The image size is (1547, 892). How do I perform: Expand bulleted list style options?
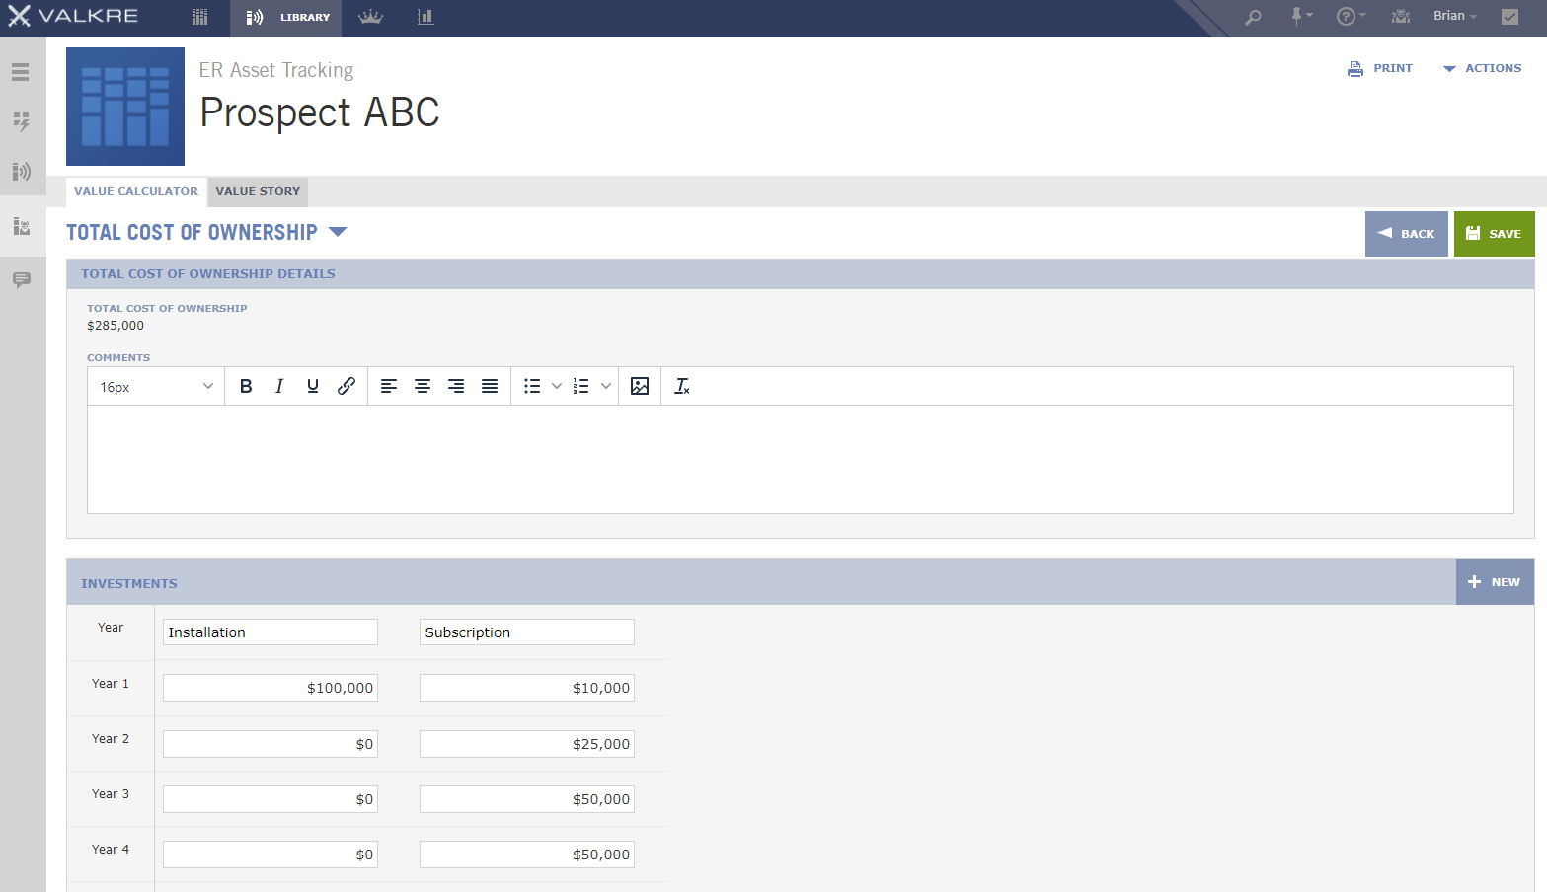coord(557,387)
